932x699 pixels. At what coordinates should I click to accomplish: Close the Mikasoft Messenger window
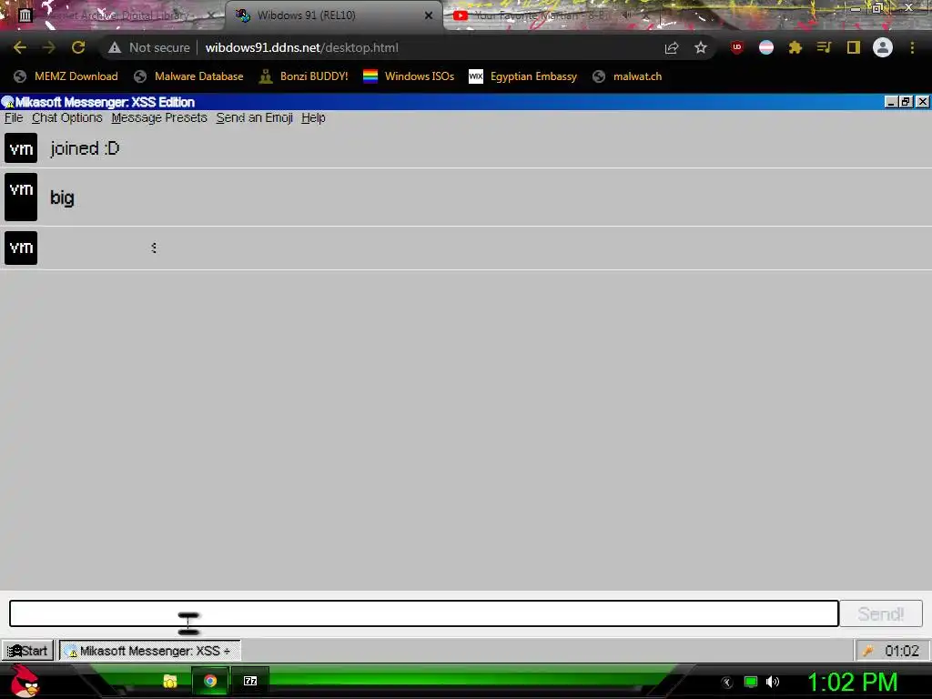tap(922, 102)
